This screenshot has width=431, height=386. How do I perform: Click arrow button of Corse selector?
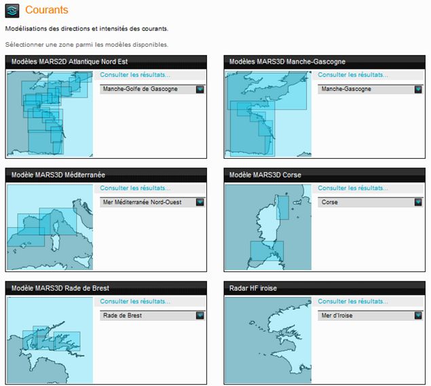coord(418,202)
